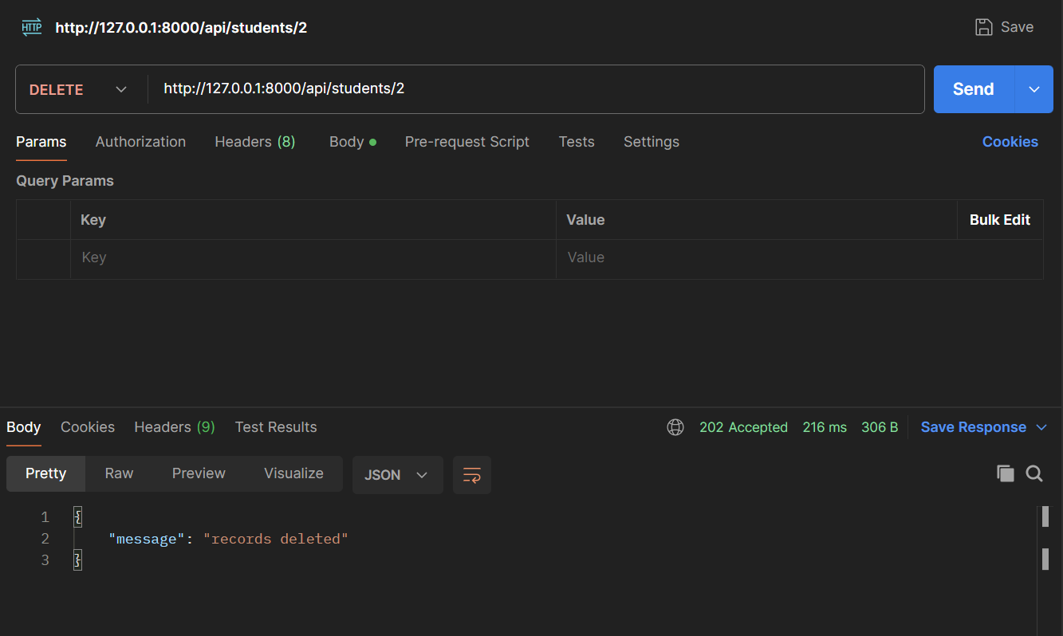This screenshot has width=1063, height=636.
Task: Click the globe network icon near response status
Action: [x=675, y=427]
